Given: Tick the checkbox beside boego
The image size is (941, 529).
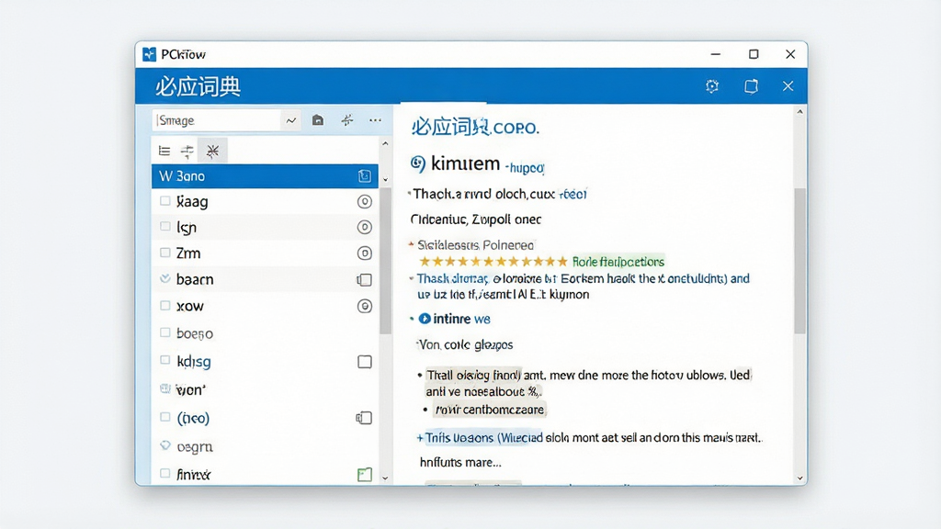Looking at the screenshot, I should 165,332.
